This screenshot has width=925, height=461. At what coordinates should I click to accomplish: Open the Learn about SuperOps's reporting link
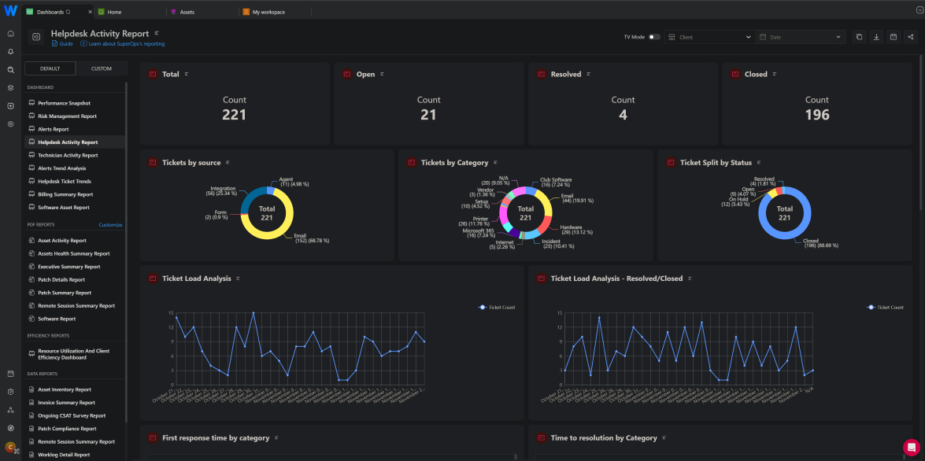click(123, 43)
